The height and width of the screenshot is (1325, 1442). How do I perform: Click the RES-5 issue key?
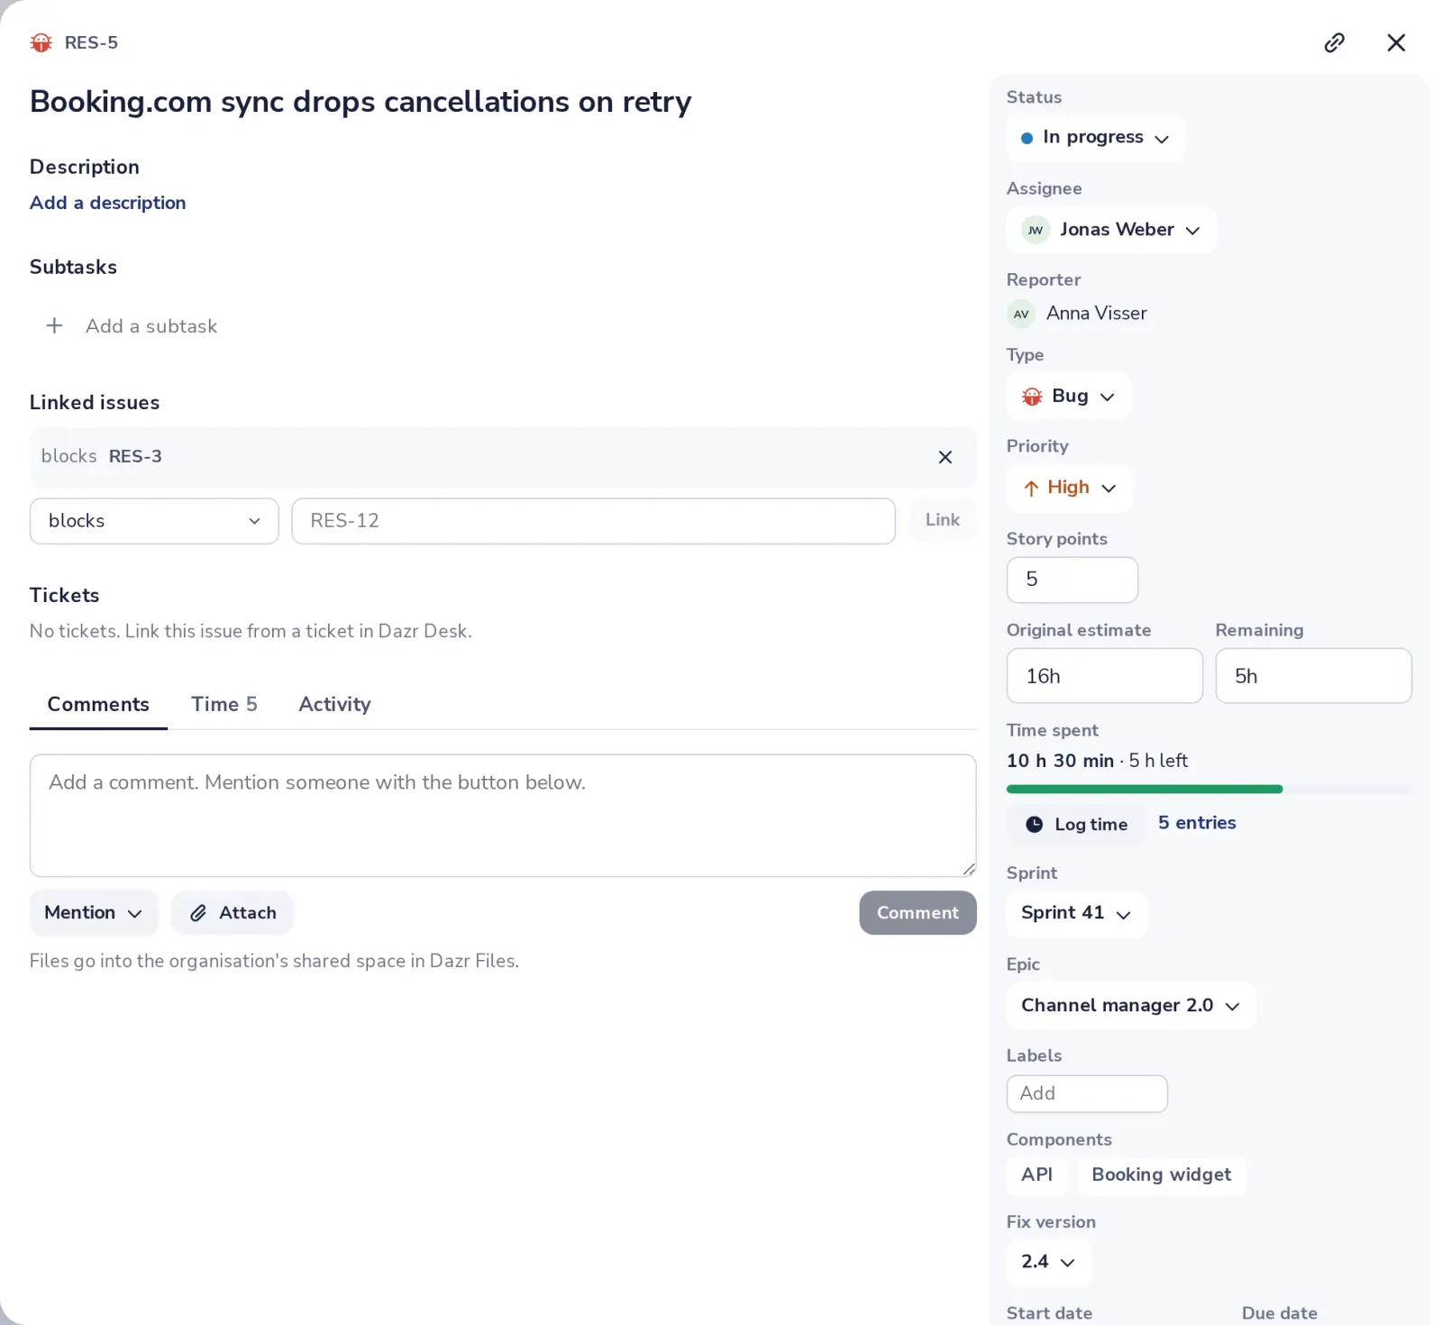(91, 42)
